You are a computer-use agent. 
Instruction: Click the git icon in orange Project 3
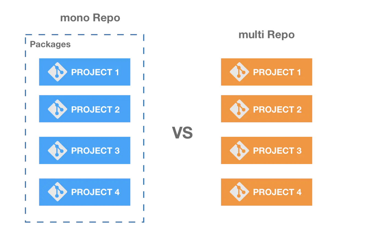[239, 151]
